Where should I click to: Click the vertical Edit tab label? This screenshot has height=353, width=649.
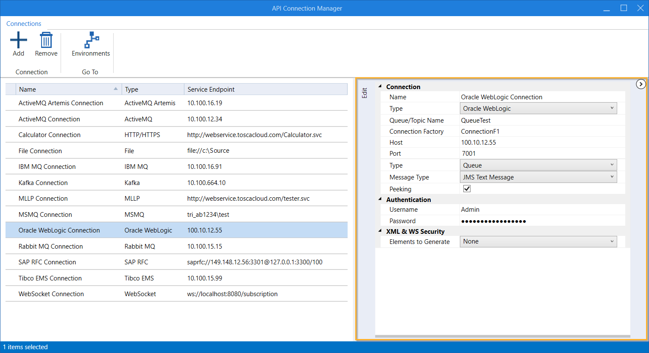pos(364,93)
